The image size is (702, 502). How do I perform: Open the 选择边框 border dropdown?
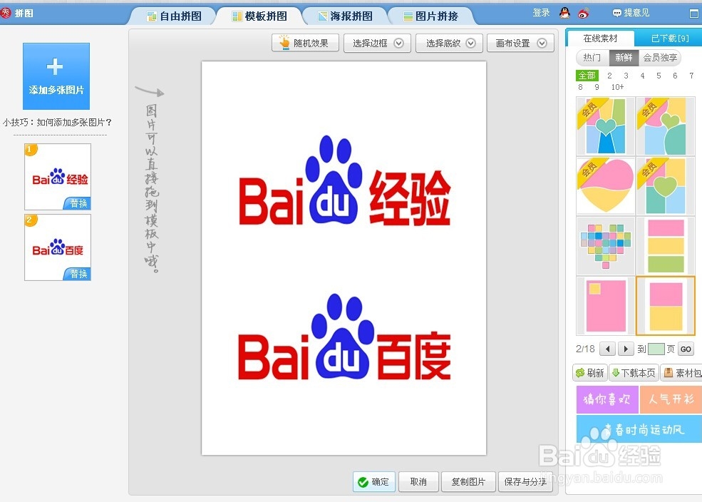377,43
